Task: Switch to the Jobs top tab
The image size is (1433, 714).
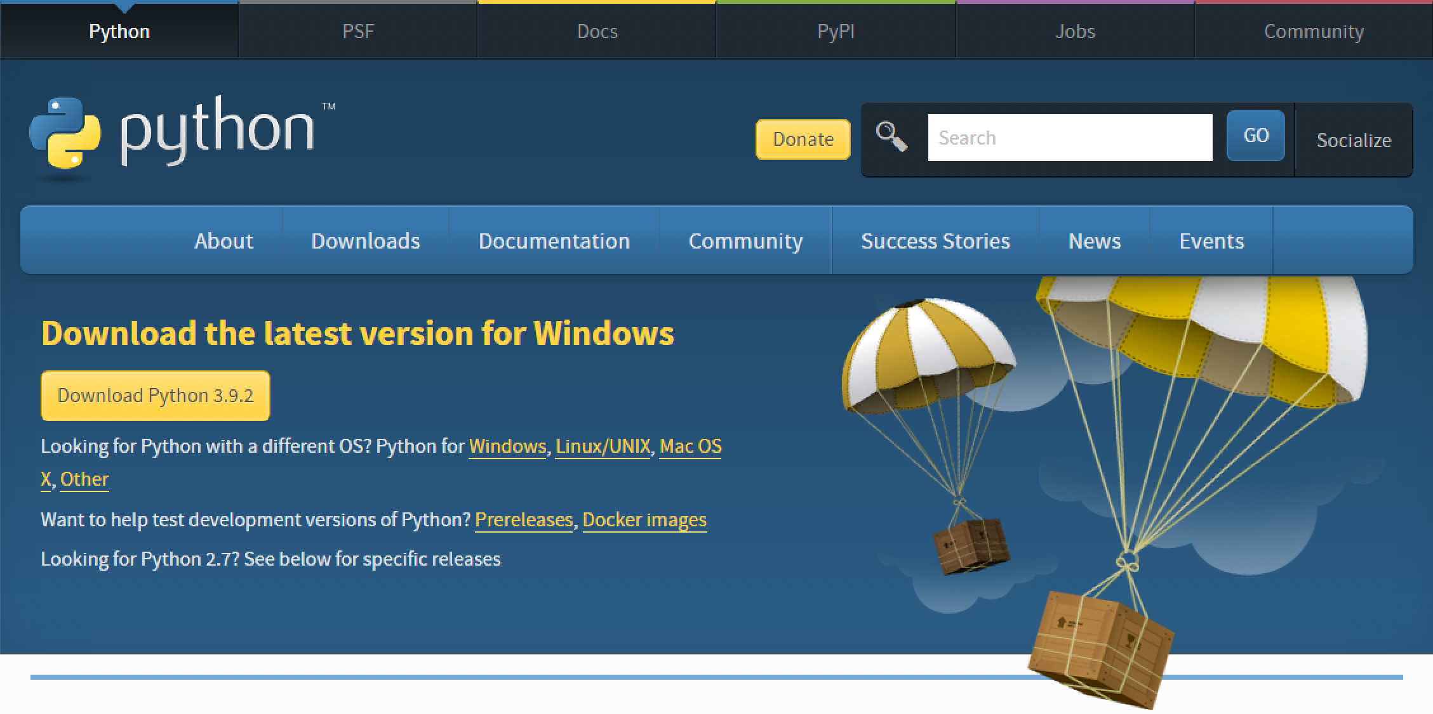Action: pyautogui.click(x=1075, y=31)
